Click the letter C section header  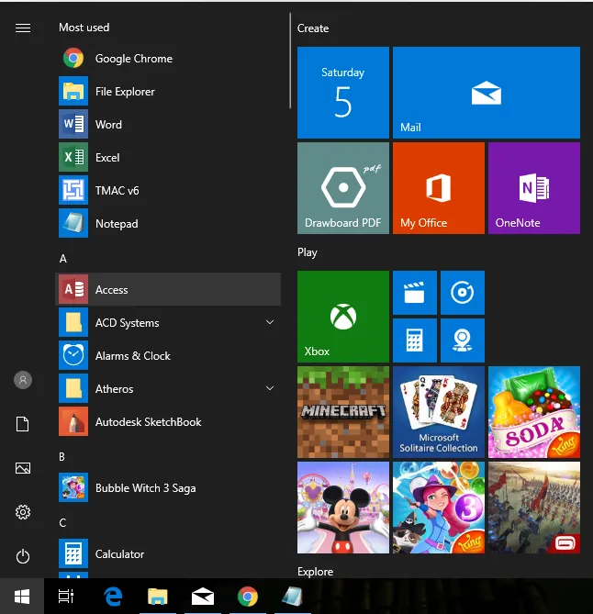click(62, 523)
